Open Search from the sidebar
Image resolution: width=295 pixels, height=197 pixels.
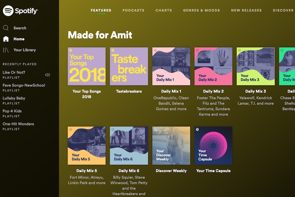[19, 28]
